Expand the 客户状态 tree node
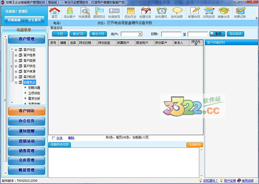 16,66
